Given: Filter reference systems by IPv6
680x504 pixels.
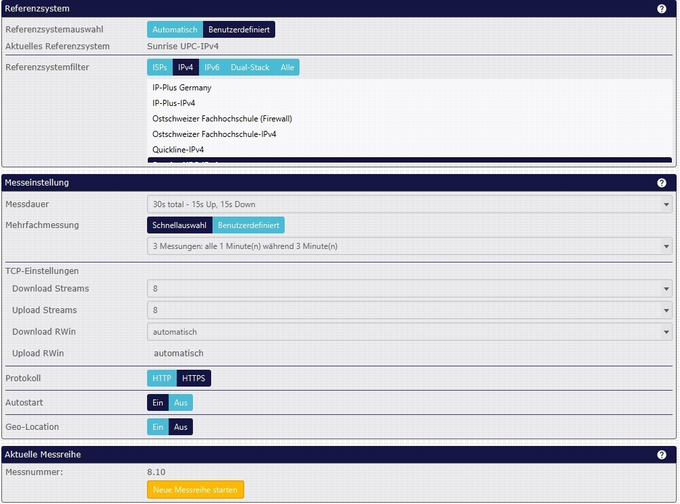Looking at the screenshot, I should (x=212, y=67).
